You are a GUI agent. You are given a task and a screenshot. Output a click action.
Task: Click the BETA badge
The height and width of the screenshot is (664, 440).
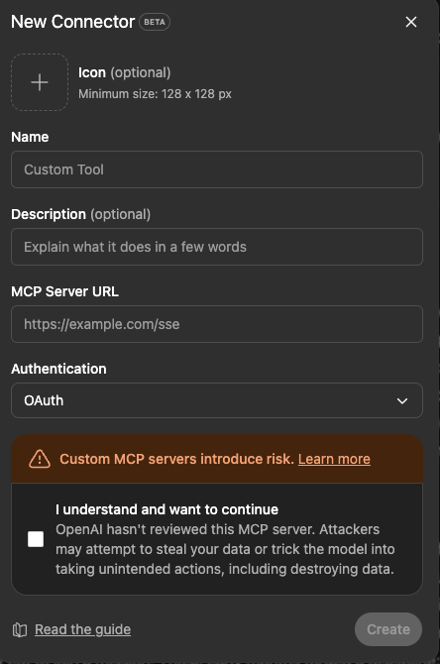(x=155, y=22)
